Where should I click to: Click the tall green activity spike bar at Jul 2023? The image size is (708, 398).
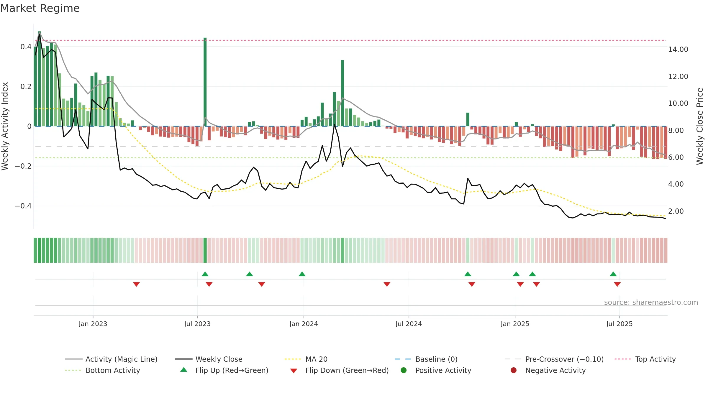[205, 82]
